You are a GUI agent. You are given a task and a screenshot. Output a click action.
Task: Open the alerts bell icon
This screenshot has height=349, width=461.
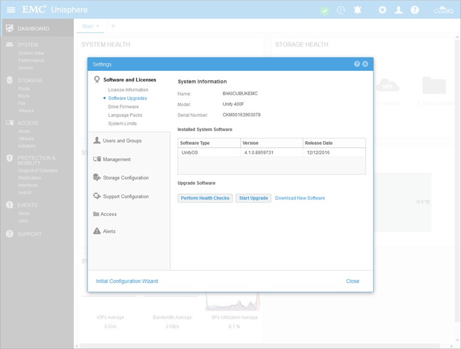[358, 10]
